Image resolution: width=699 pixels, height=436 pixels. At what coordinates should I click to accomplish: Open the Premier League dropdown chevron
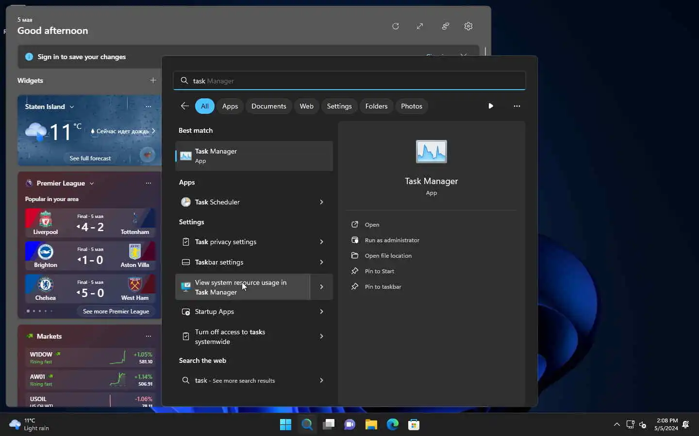point(92,183)
